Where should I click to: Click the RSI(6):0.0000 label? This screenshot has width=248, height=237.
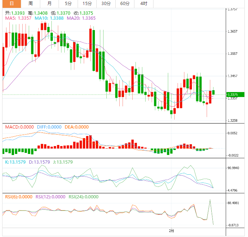pyautogui.click(x=19, y=197)
